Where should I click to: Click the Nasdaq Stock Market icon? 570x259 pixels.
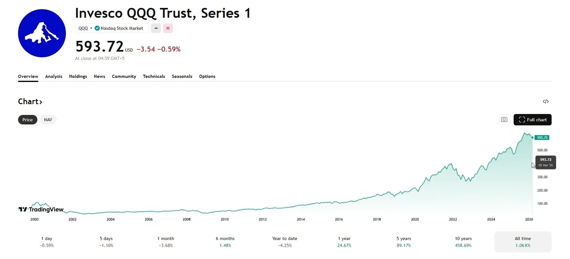97,28
